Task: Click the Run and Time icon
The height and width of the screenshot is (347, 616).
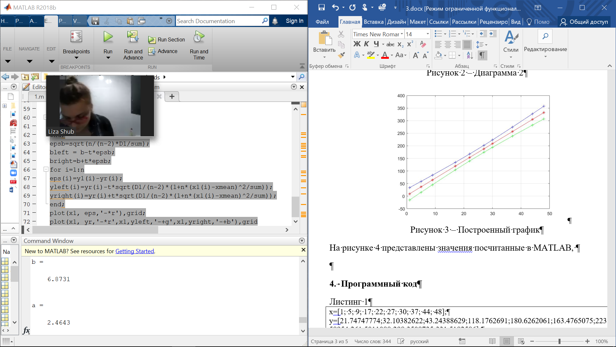Action: tap(199, 37)
